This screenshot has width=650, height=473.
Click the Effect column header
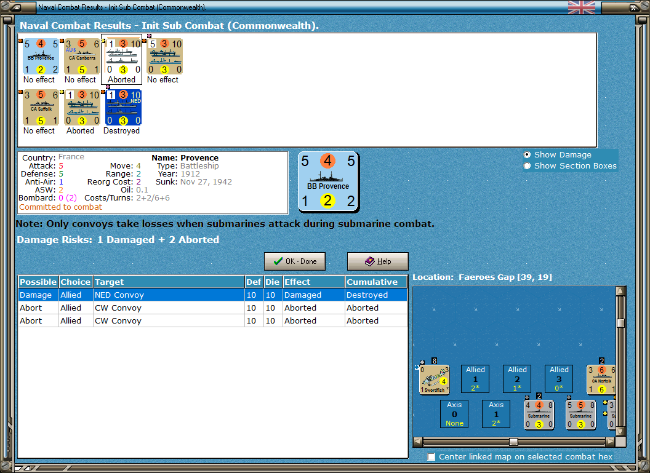tap(314, 282)
